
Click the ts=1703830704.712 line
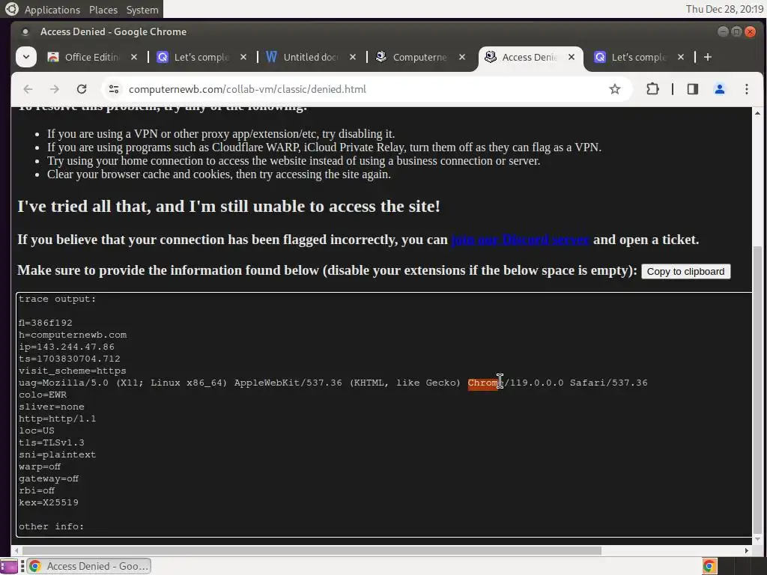point(70,359)
